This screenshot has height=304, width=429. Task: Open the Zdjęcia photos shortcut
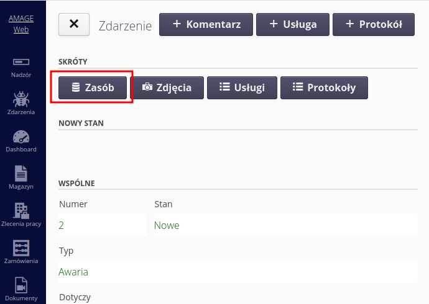166,87
